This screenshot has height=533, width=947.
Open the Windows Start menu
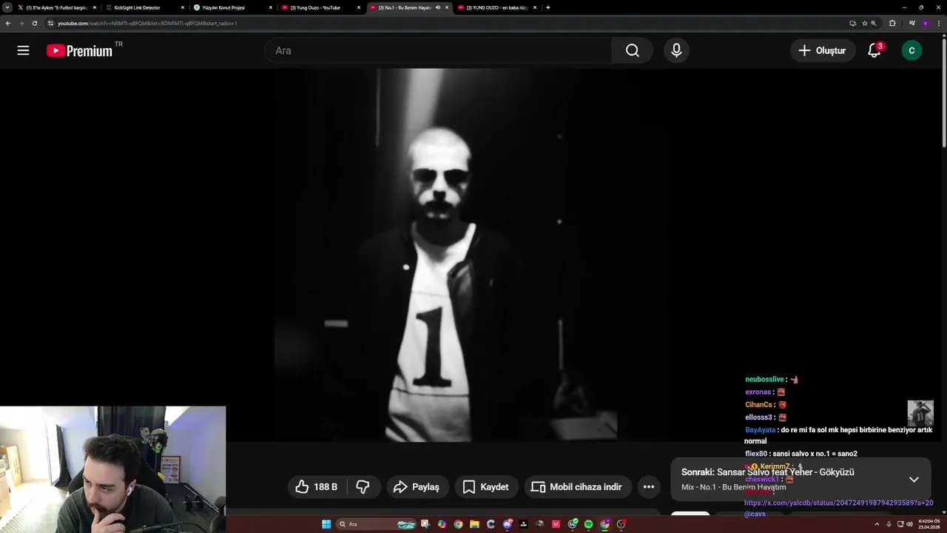coord(326,524)
